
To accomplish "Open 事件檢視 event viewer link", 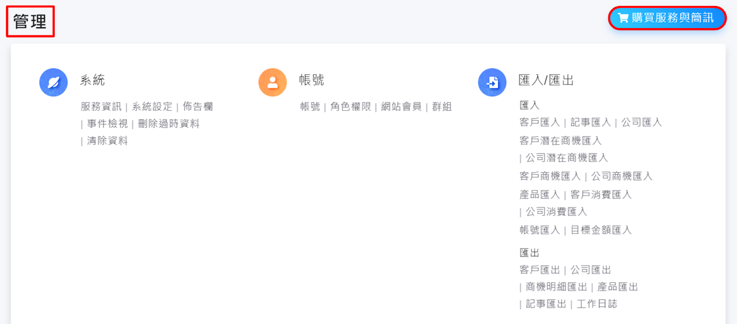I will 107,124.
